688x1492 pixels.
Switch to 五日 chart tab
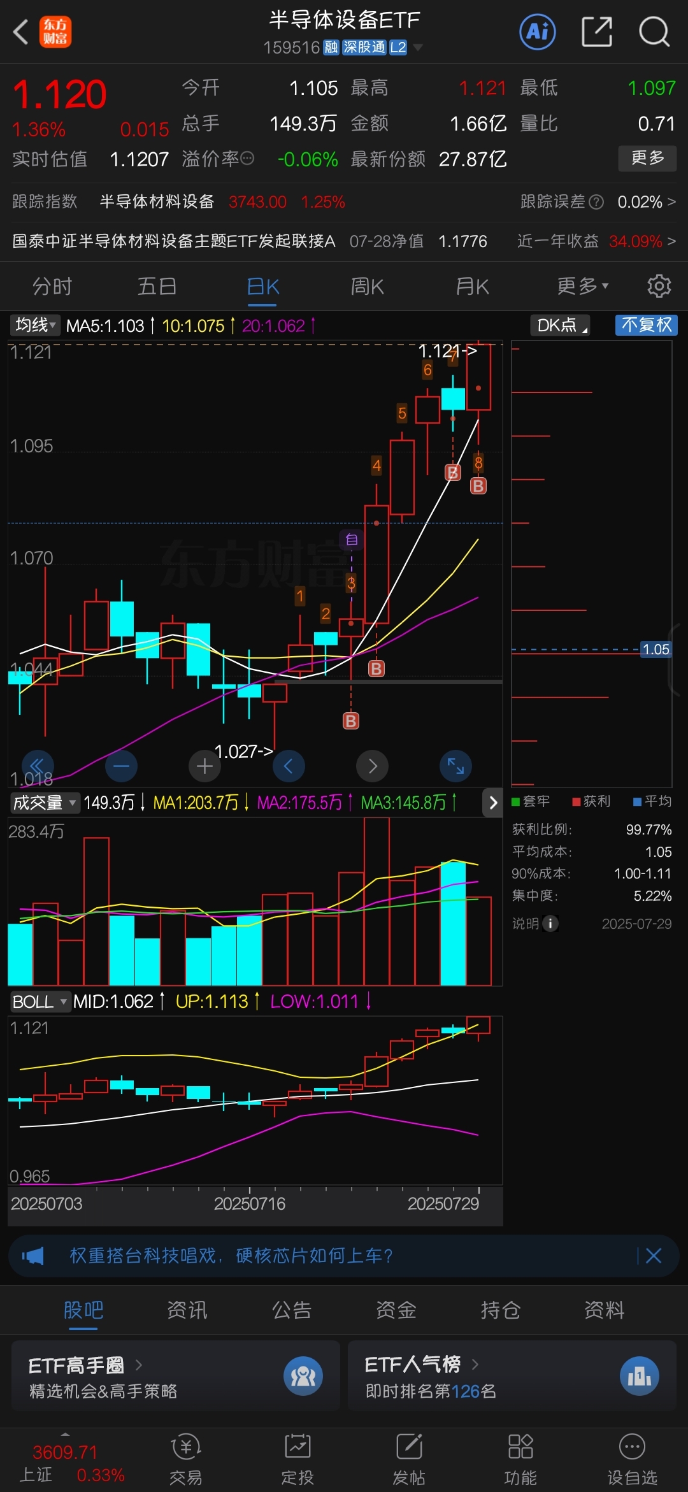pos(157,286)
